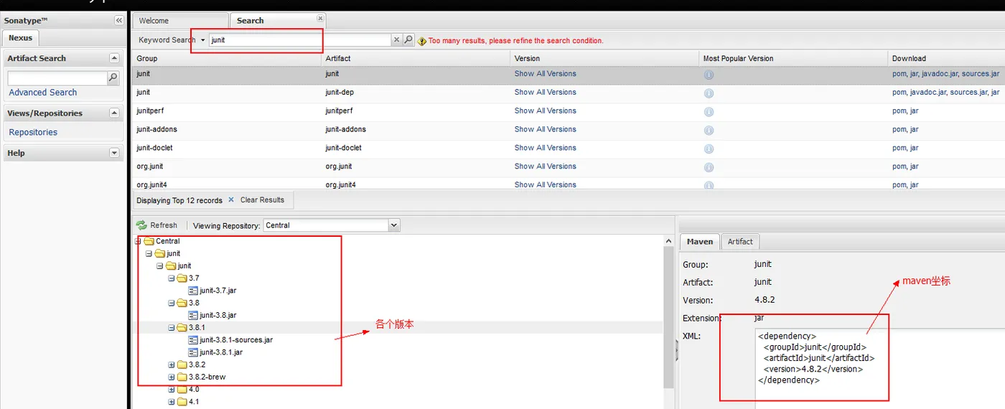Open the Viewing Repository combo box
This screenshot has height=409, width=1005.
tap(393, 225)
